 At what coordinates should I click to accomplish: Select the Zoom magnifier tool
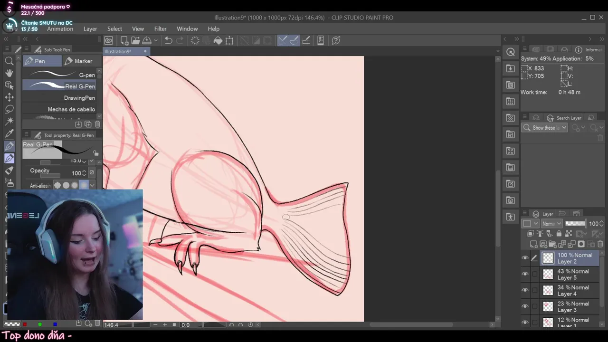coord(9,61)
